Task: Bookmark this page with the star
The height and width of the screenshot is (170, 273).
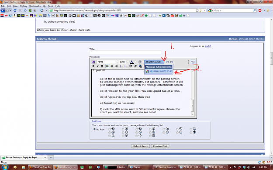Action: (x=197, y=10)
